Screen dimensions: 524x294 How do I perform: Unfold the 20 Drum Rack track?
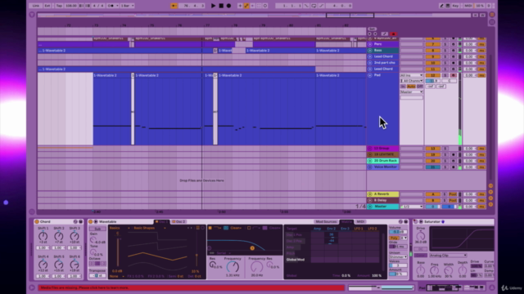tap(370, 161)
